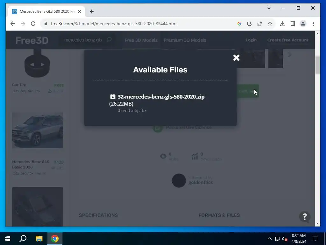Open tab search dropdown chevron
The image size is (326, 245).
point(269,8)
